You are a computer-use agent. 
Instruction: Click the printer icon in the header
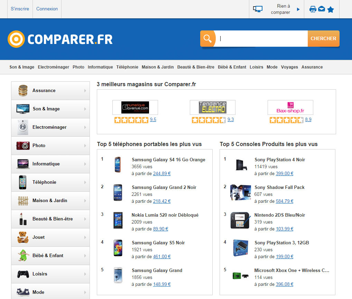pos(313,9)
